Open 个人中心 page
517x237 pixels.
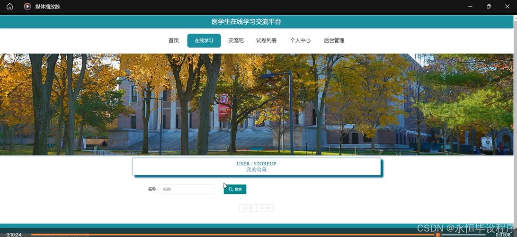[300, 41]
